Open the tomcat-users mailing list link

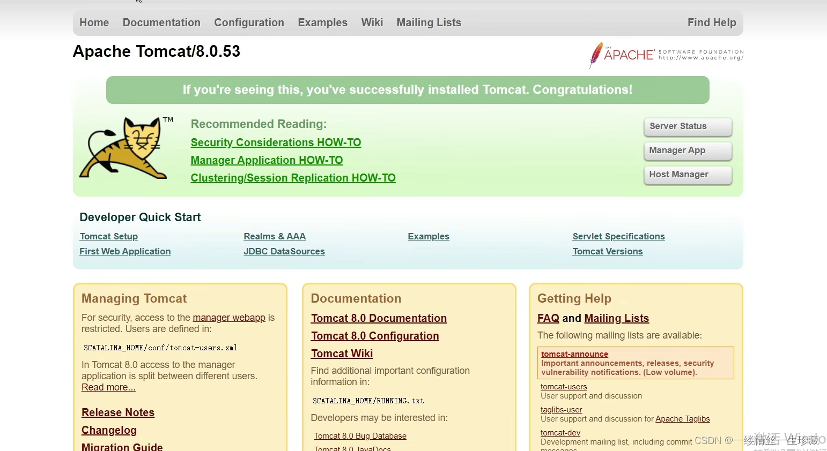point(564,387)
